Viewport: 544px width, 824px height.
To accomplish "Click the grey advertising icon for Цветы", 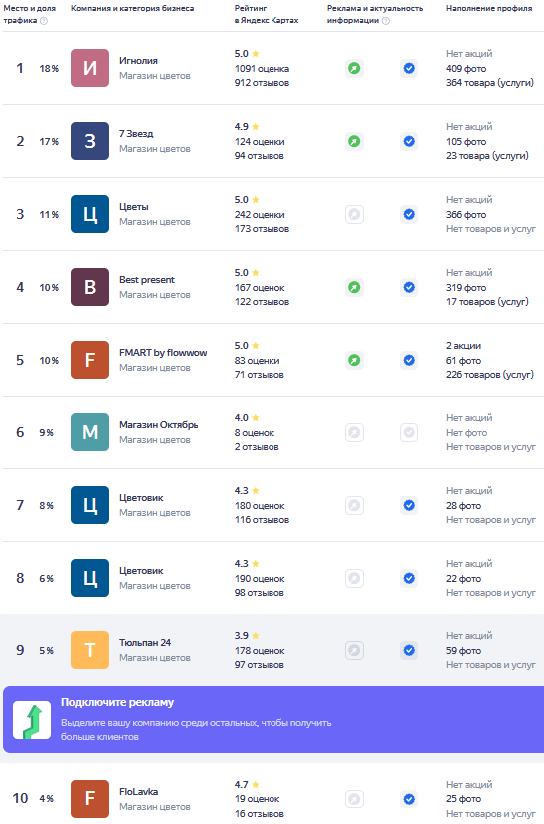I will tap(354, 214).
